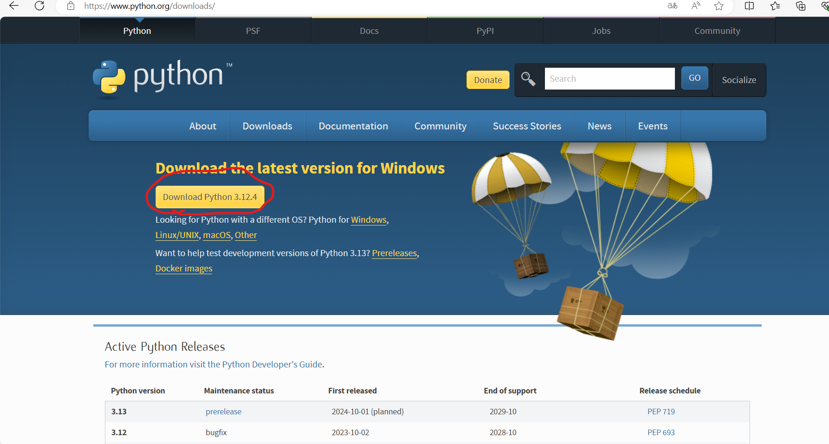Click the 'End of support' column header

(510, 391)
